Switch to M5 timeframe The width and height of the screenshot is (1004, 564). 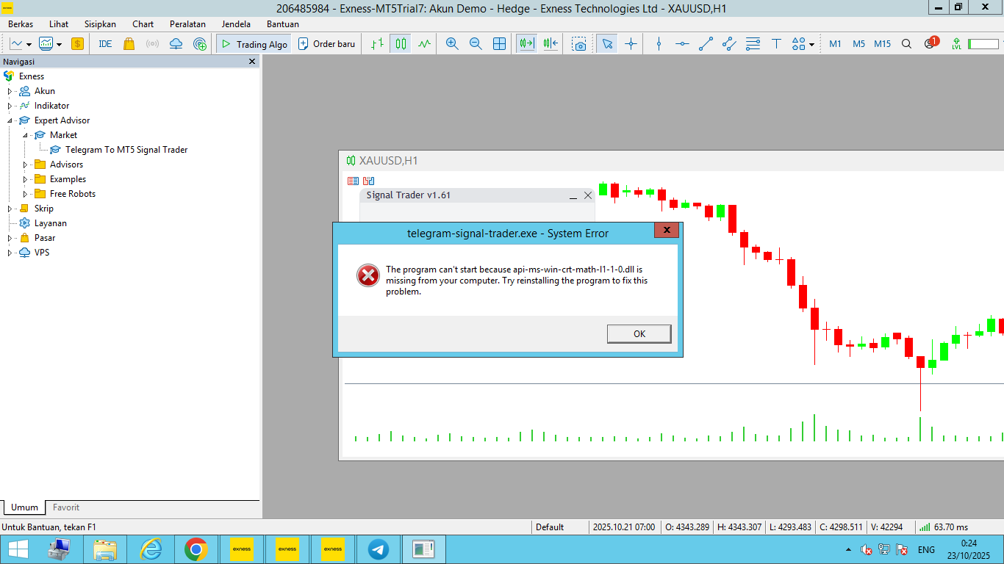coord(858,44)
